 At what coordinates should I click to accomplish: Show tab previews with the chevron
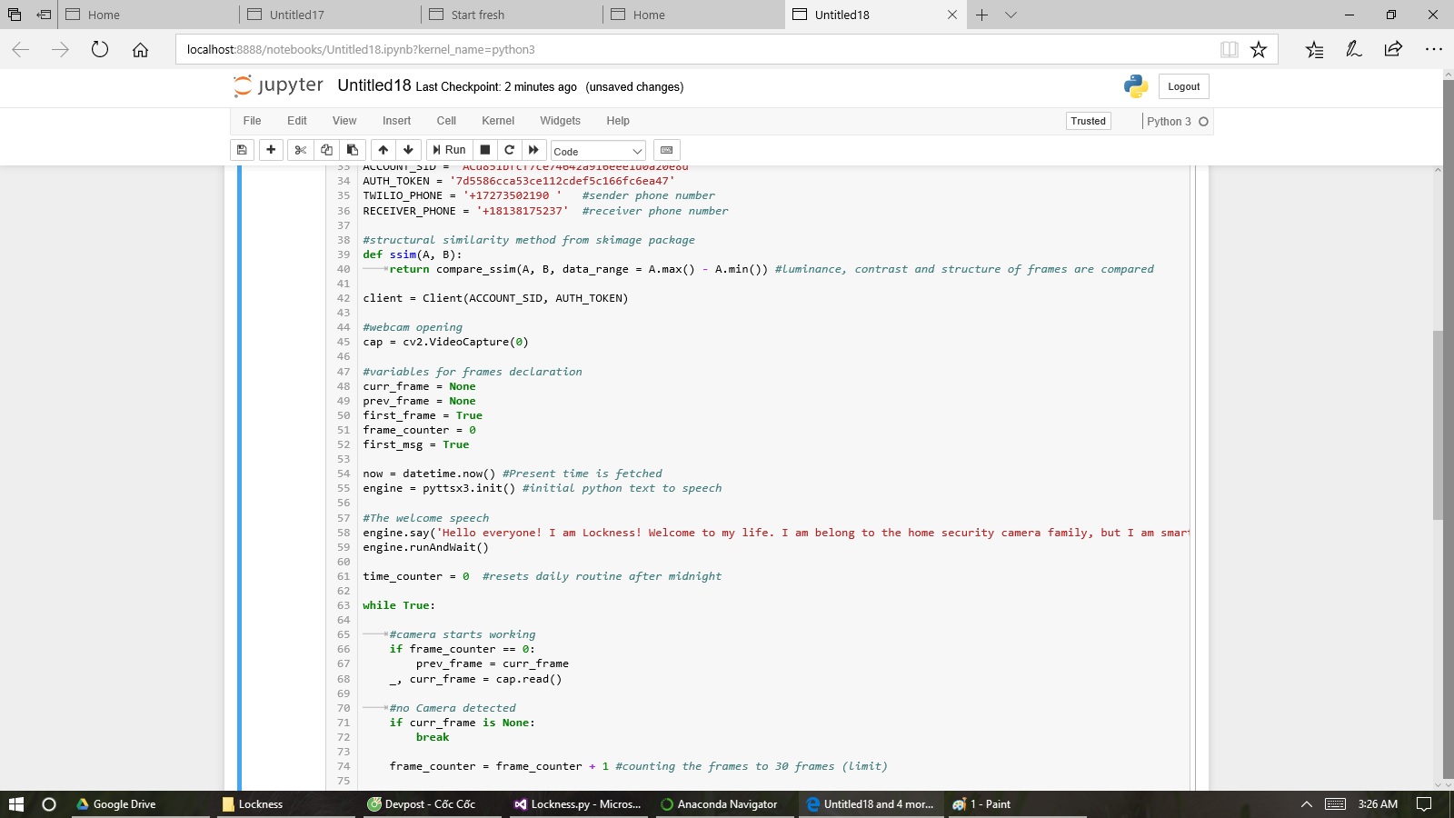click(x=1011, y=15)
